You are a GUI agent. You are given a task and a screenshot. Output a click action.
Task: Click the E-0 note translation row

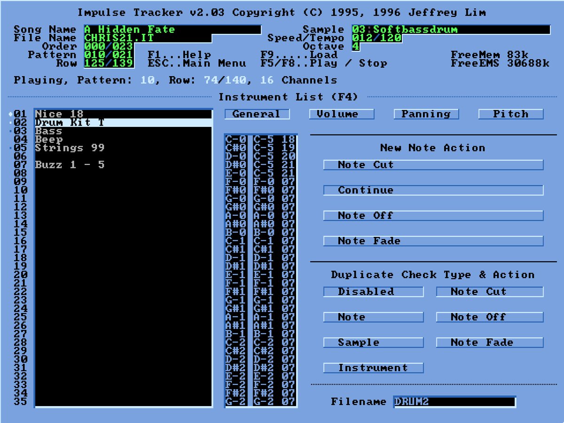(261, 173)
